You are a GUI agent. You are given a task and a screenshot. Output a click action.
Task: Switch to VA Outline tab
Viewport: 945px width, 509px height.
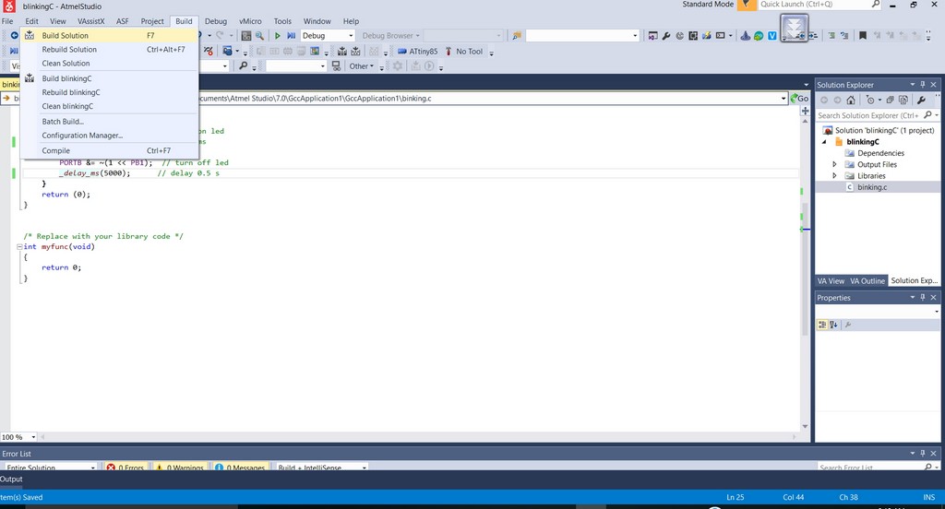[867, 280]
